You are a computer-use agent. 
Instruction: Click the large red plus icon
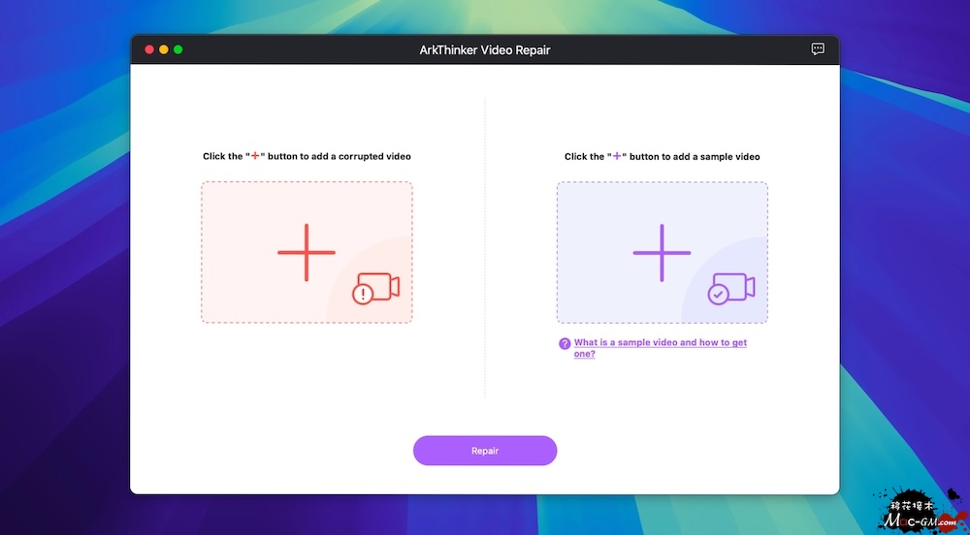307,252
